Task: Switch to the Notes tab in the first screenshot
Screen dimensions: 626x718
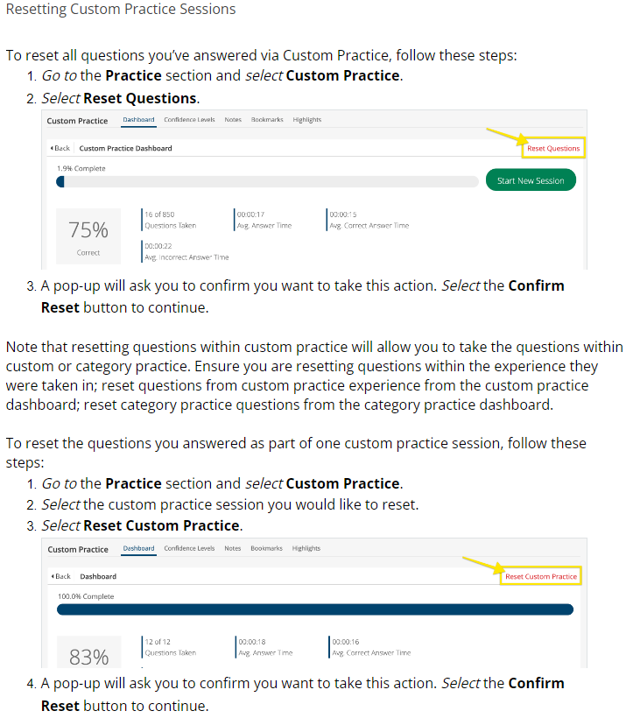Action: [x=233, y=119]
